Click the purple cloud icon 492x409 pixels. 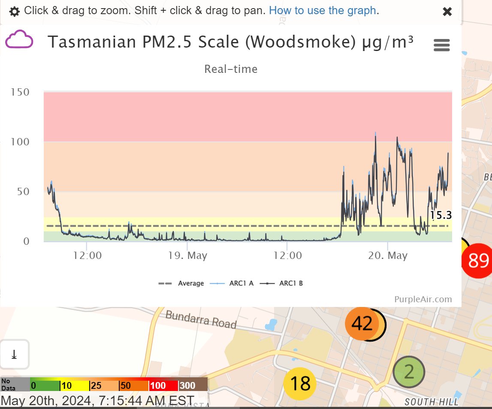click(x=19, y=39)
